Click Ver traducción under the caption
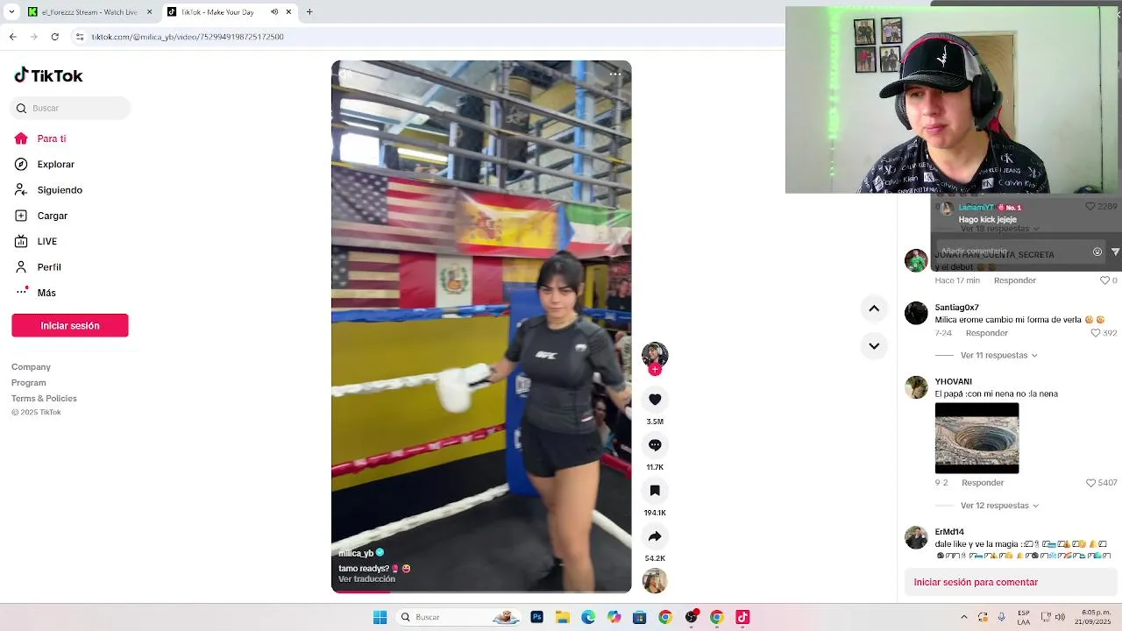 pos(366,579)
